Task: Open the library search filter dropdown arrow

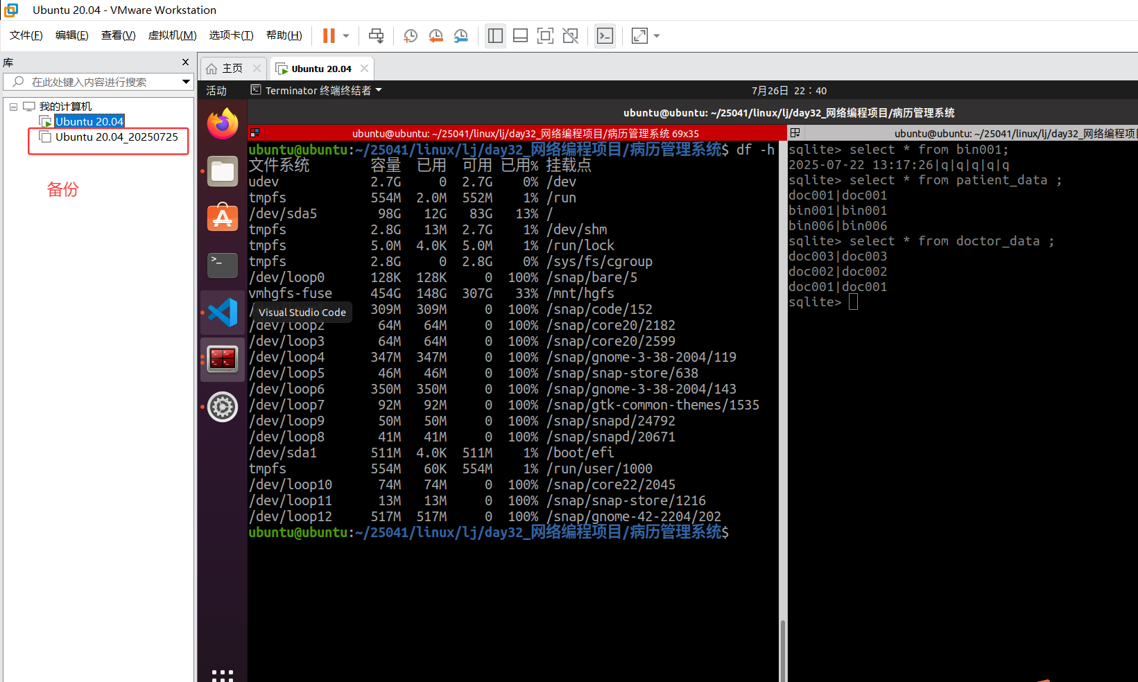Action: point(186,82)
